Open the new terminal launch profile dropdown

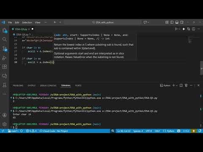coord(177,85)
